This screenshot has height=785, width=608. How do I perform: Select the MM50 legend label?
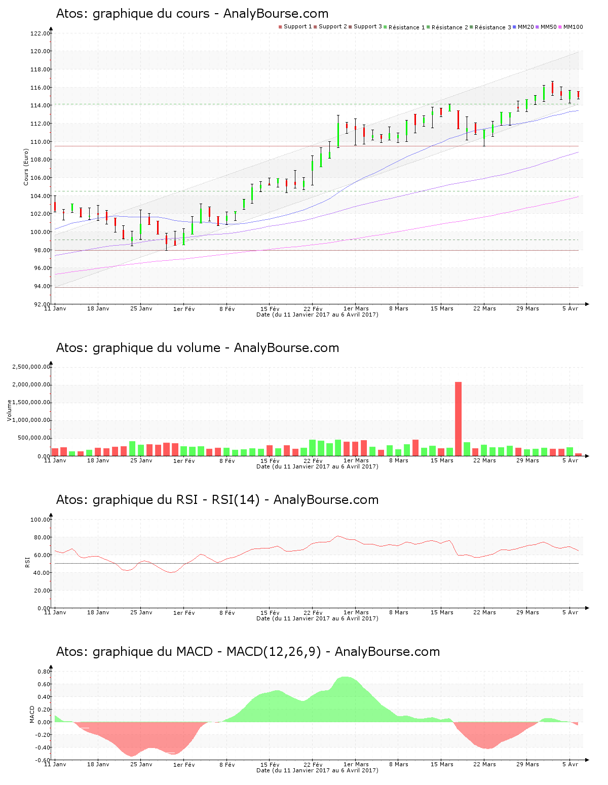[x=549, y=27]
